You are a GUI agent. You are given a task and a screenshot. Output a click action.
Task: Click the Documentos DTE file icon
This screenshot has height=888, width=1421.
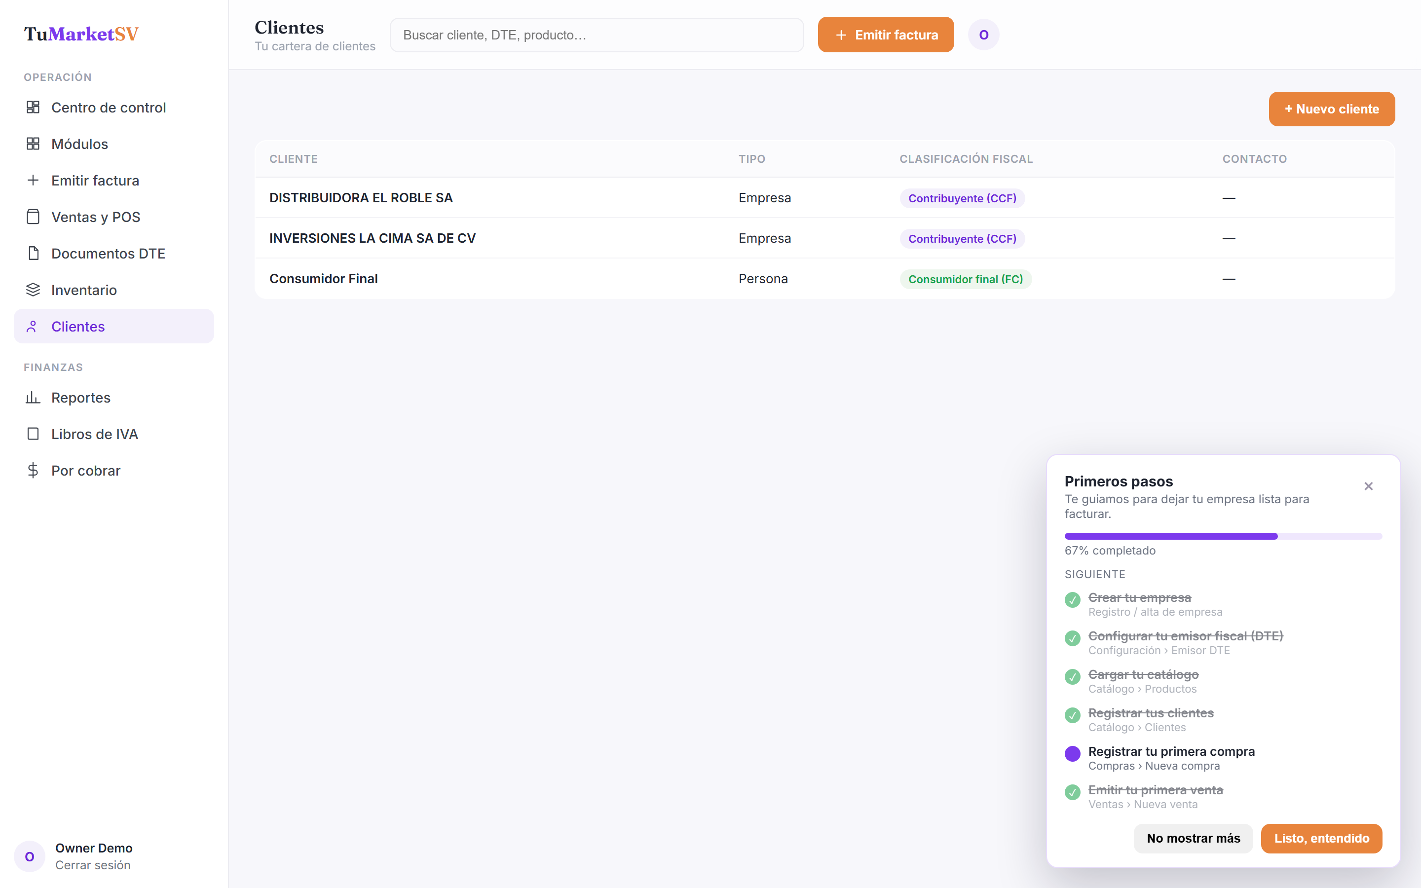click(33, 253)
